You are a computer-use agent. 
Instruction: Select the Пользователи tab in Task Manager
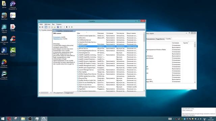click(x=150, y=39)
